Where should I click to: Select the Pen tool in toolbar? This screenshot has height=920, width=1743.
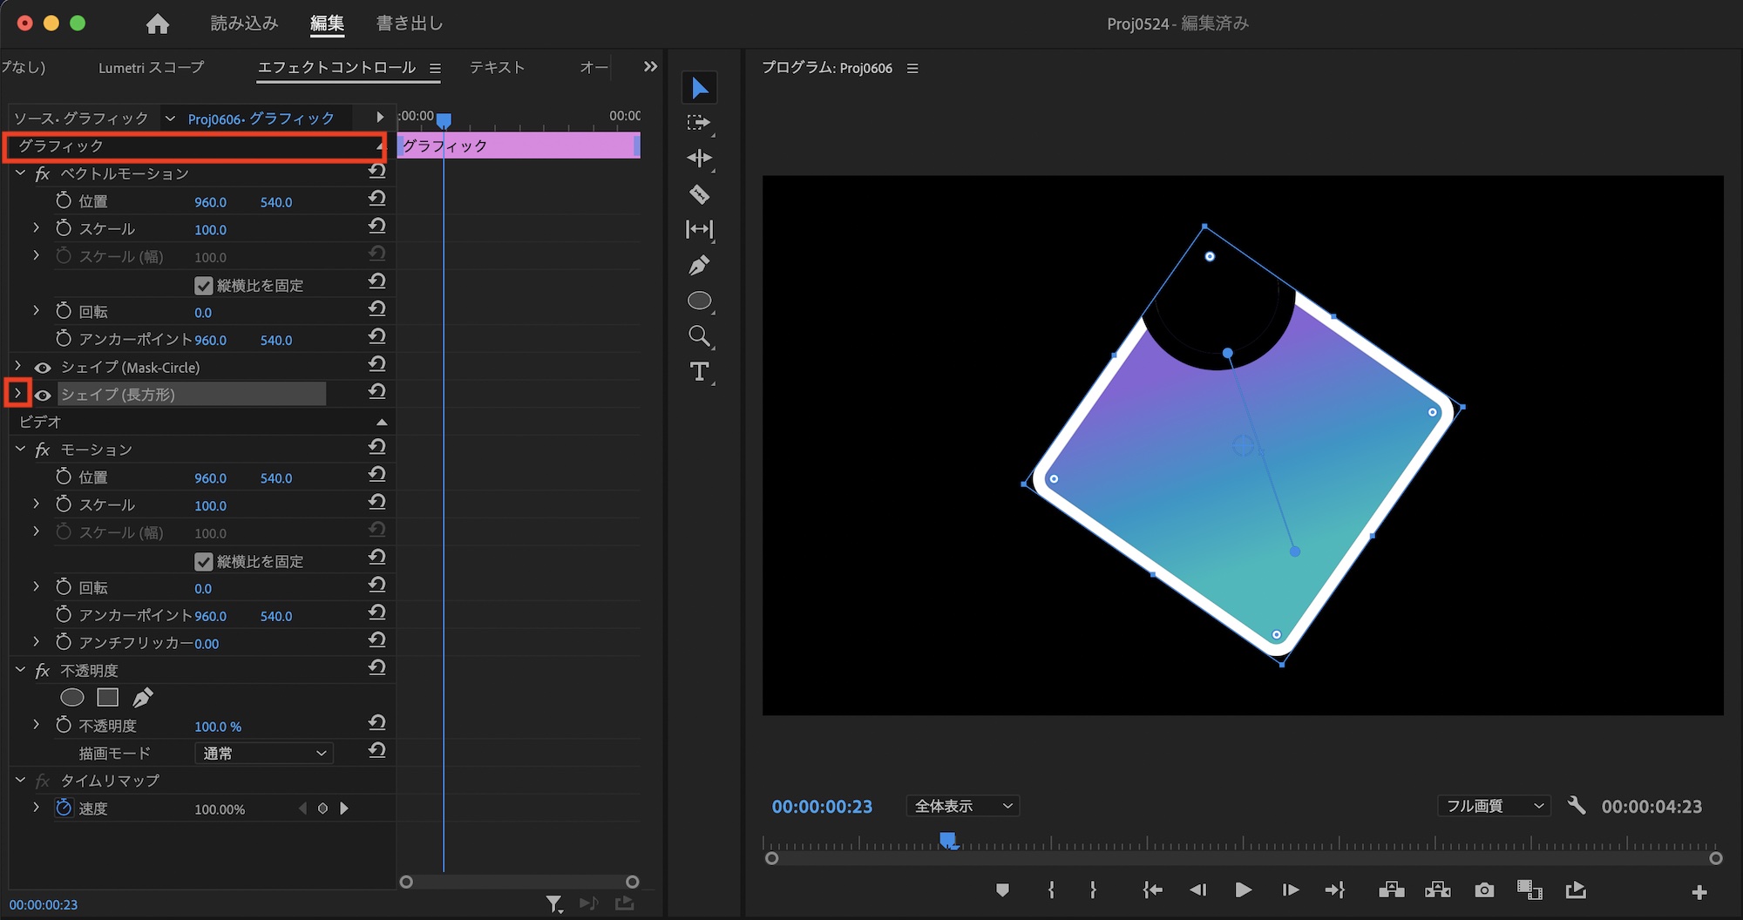pos(699,266)
